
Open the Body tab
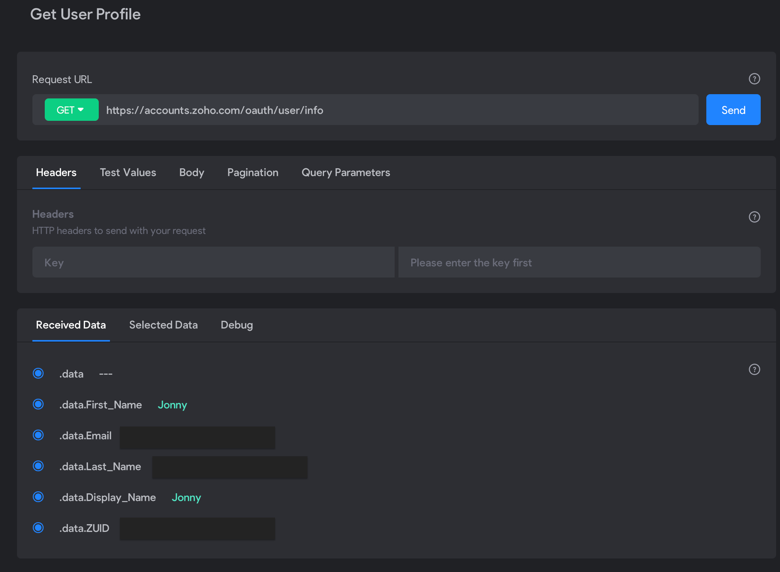tap(192, 173)
